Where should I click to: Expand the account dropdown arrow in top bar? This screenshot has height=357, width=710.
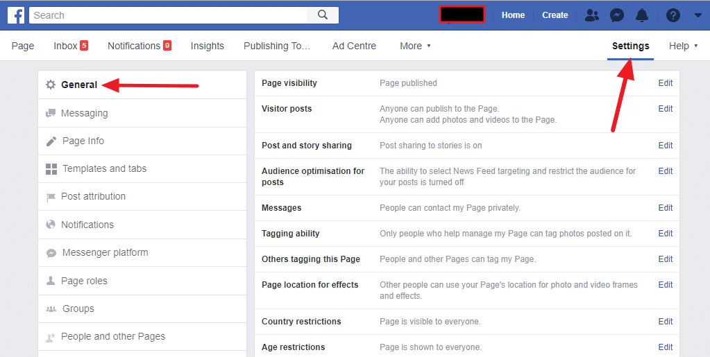tap(698, 15)
